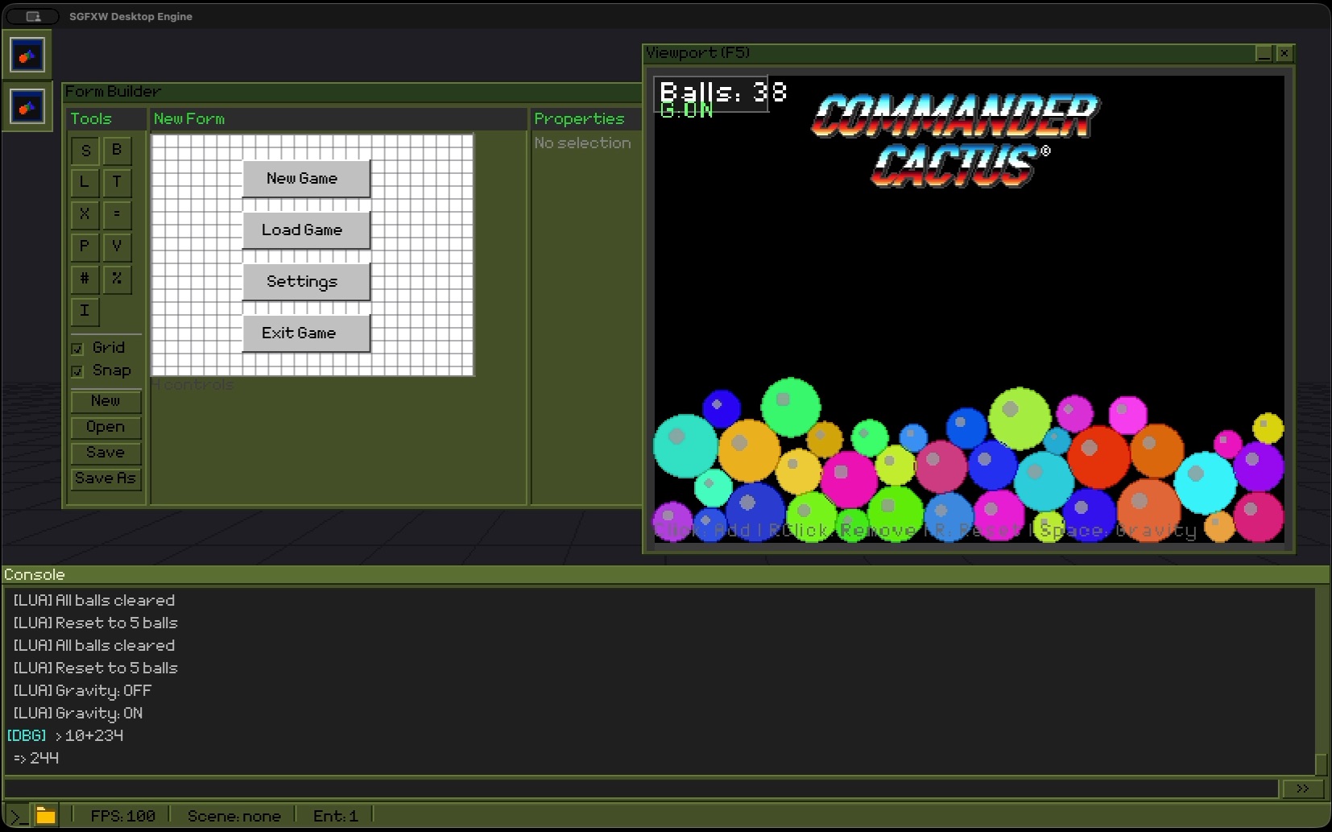Click the '=> 244' console result line
The height and width of the screenshot is (832, 1332).
point(36,758)
